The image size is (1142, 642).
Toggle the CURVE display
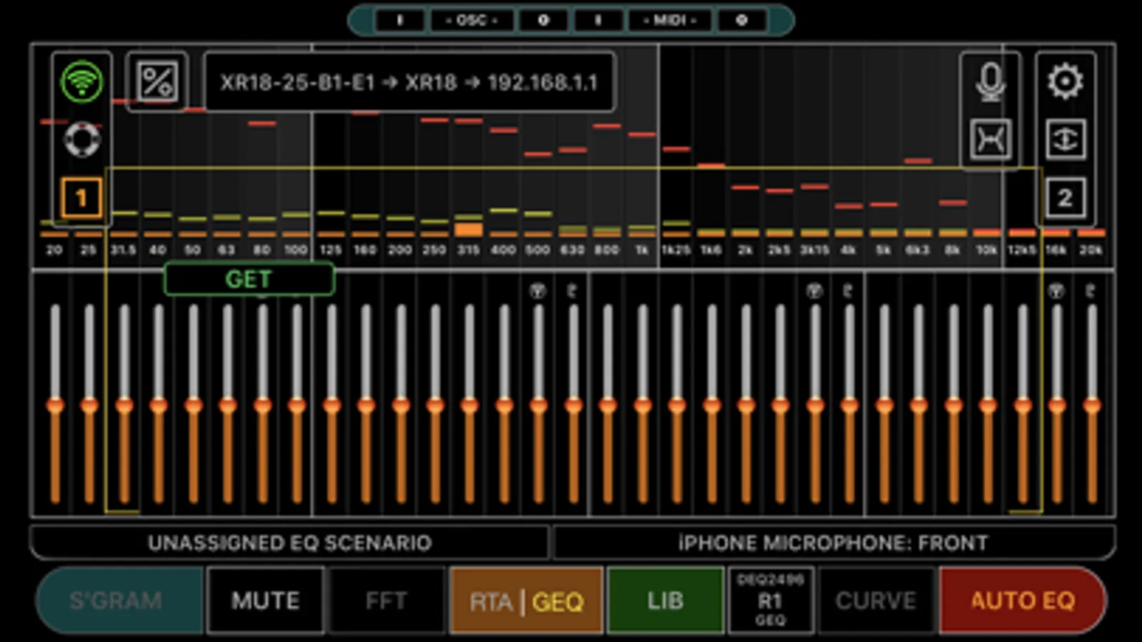876,601
